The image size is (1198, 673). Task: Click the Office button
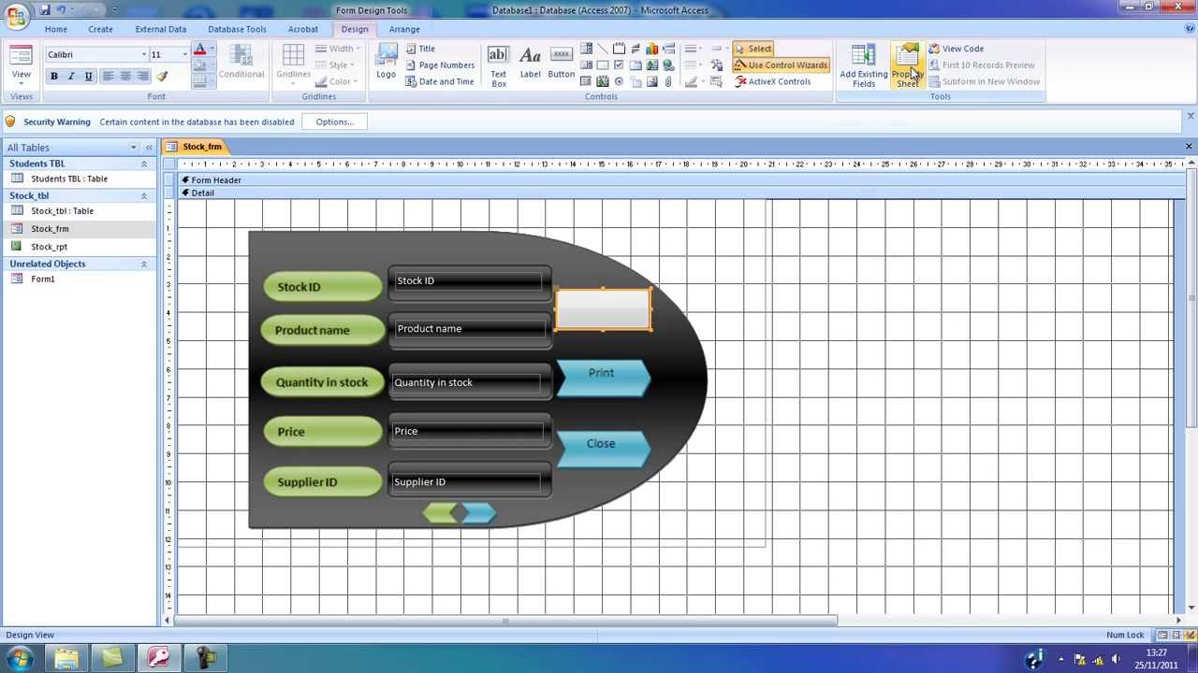[x=16, y=16]
